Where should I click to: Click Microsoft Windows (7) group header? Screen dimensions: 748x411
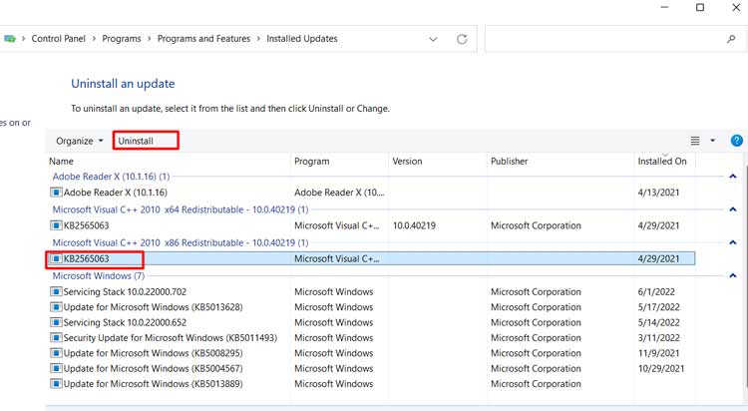(99, 276)
